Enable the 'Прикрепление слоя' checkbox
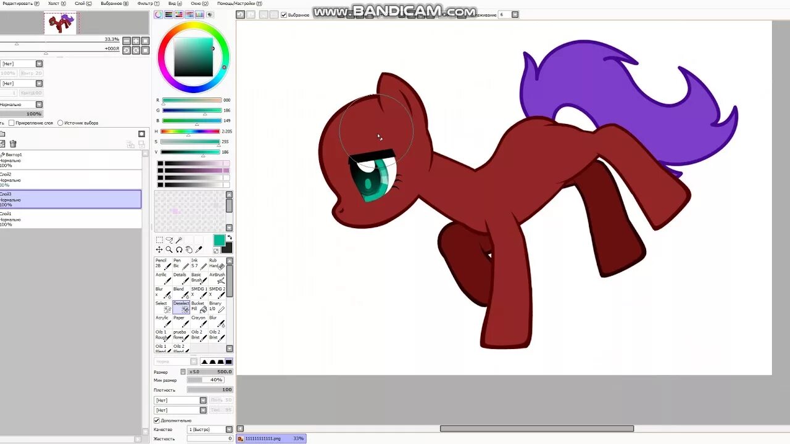 point(11,123)
